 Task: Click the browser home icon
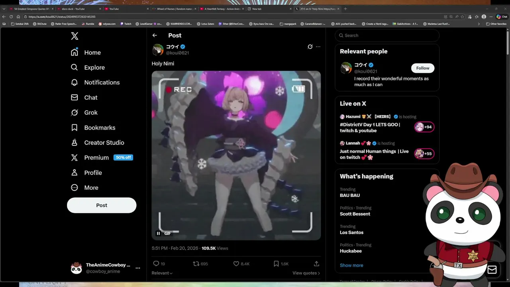pyautogui.click(x=18, y=17)
